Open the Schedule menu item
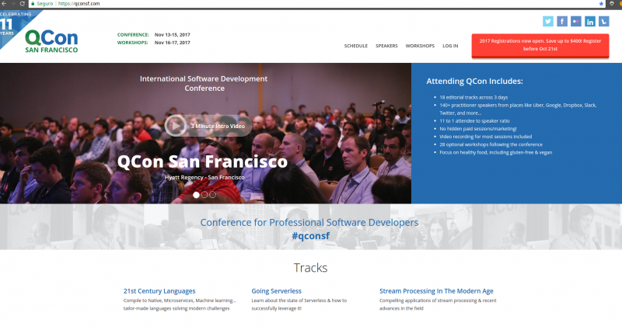This screenshot has width=622, height=330. coord(356,46)
